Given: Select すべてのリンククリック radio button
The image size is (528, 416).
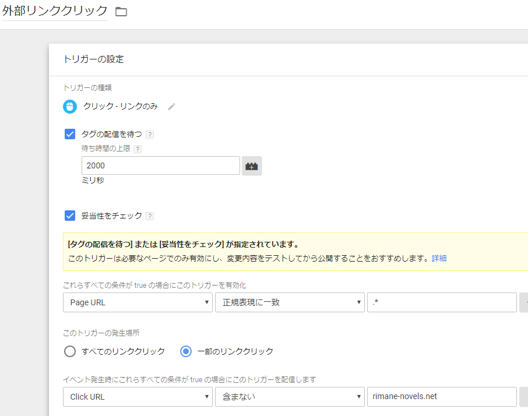Looking at the screenshot, I should click(70, 351).
